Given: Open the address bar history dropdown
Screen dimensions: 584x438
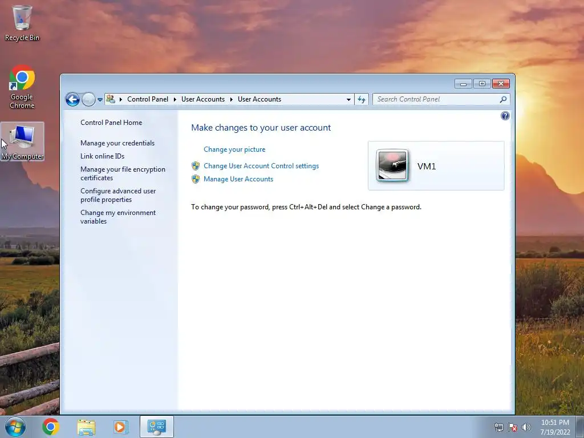Looking at the screenshot, I should click(x=348, y=99).
